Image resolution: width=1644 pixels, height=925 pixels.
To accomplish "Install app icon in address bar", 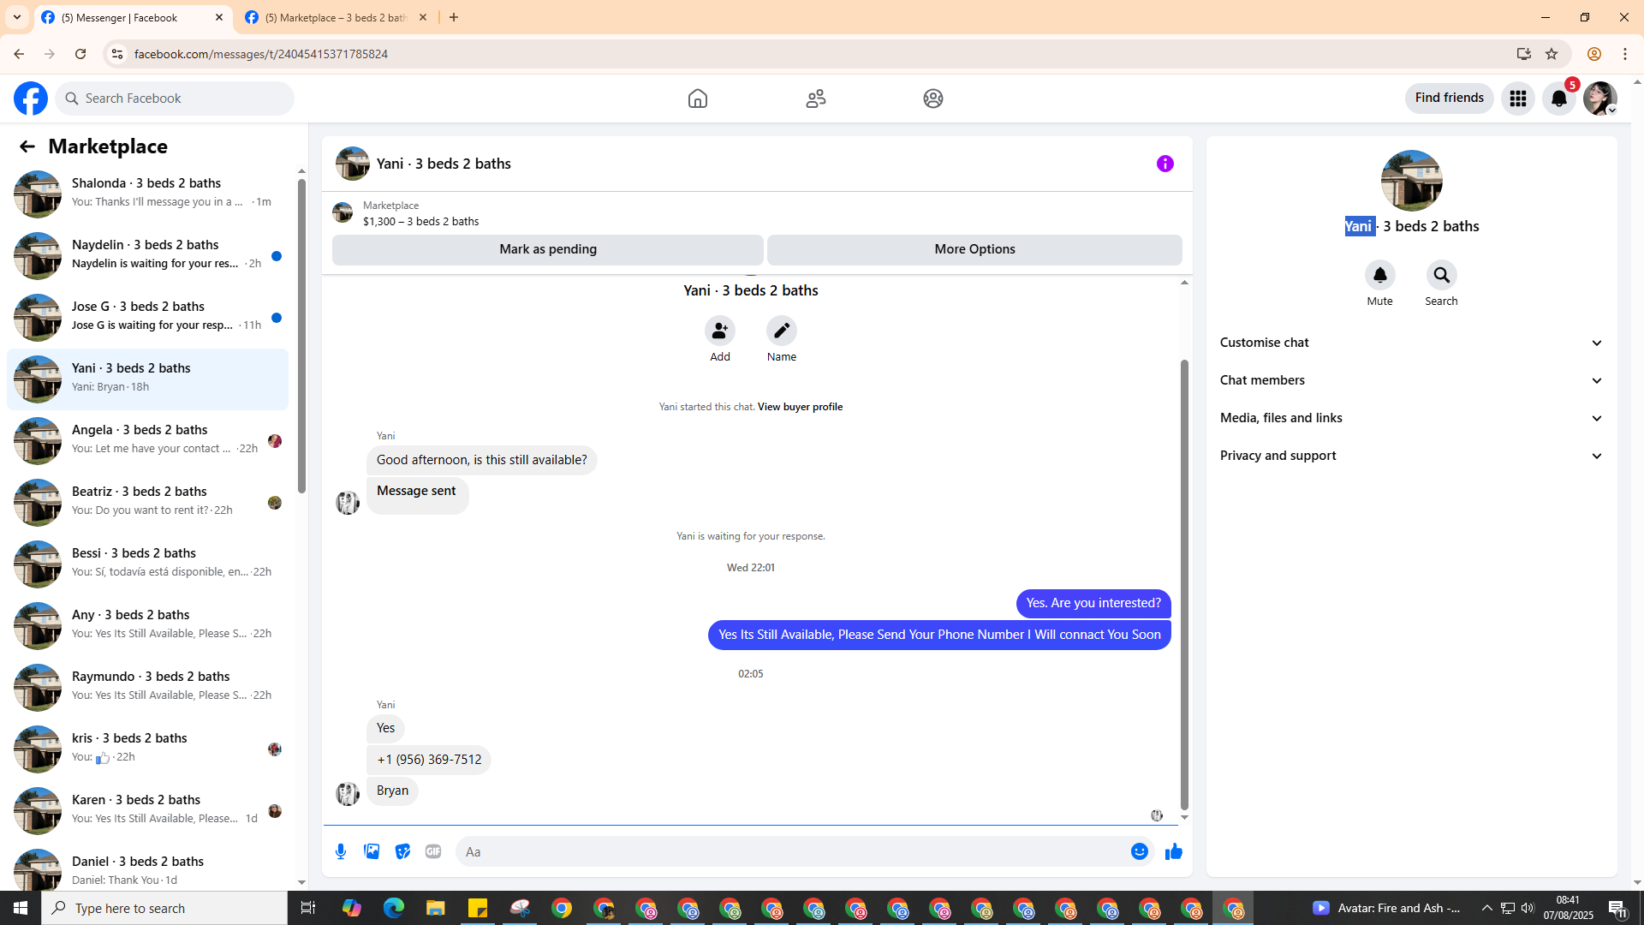I will point(1524,54).
